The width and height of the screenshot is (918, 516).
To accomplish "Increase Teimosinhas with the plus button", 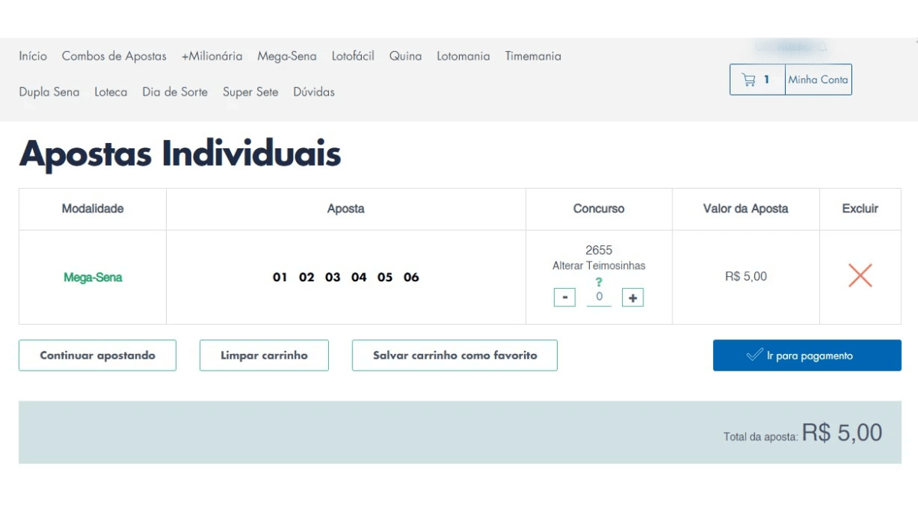I will pyautogui.click(x=633, y=297).
